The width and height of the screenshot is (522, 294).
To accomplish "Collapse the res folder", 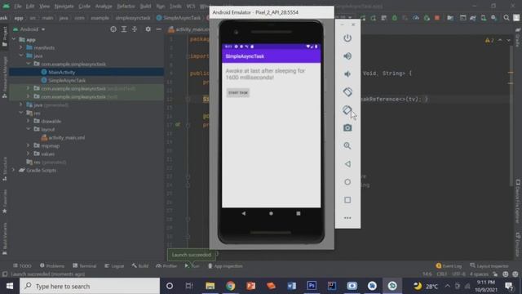I will click(21, 113).
